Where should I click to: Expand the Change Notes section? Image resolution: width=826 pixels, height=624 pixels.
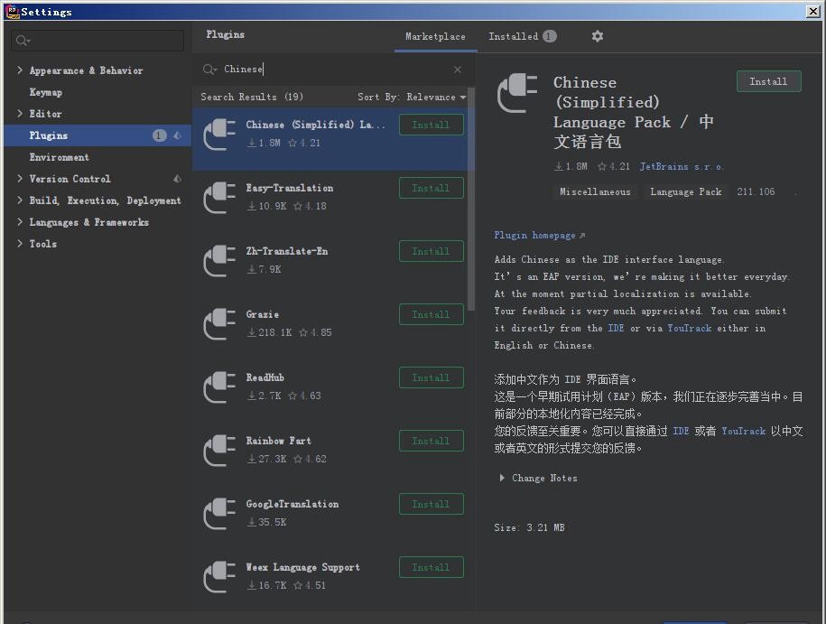coord(502,478)
